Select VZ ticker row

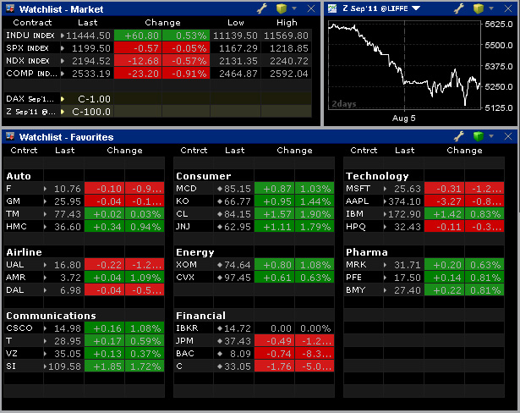[x=84, y=354]
